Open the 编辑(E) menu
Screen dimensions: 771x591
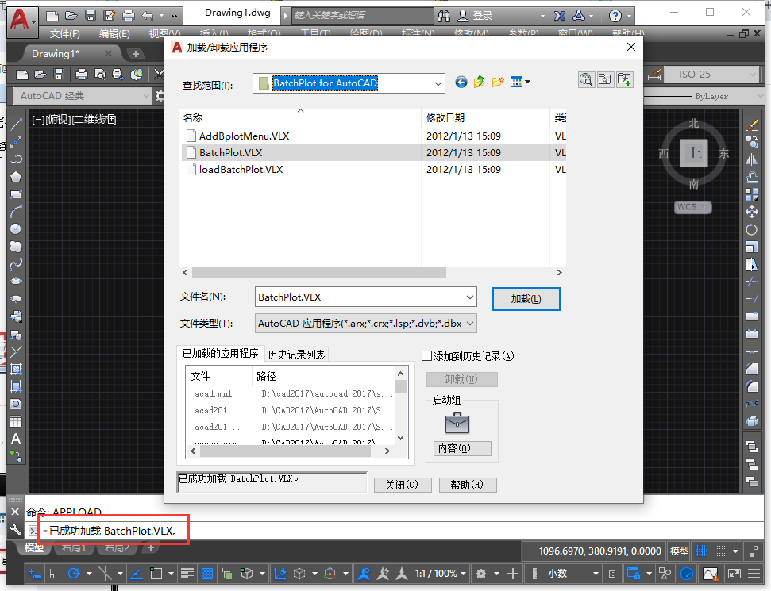[114, 33]
